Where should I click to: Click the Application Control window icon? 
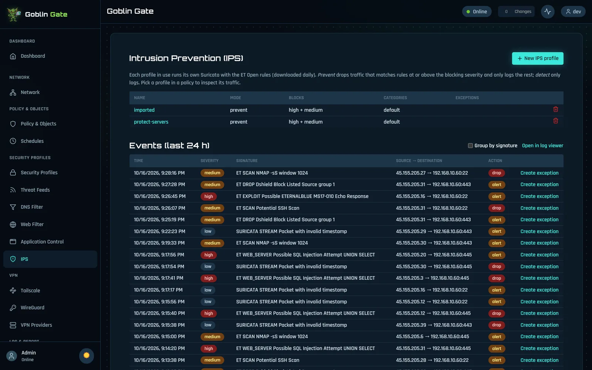13,242
